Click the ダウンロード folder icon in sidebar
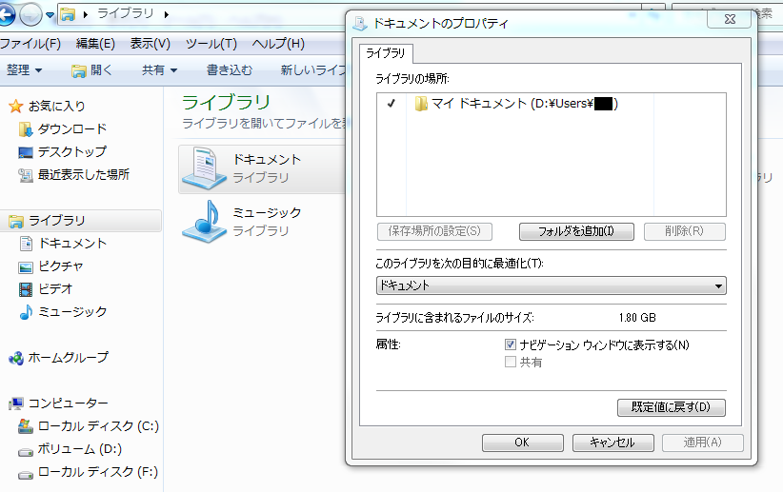Screen dimensions: 783x492 25,129
